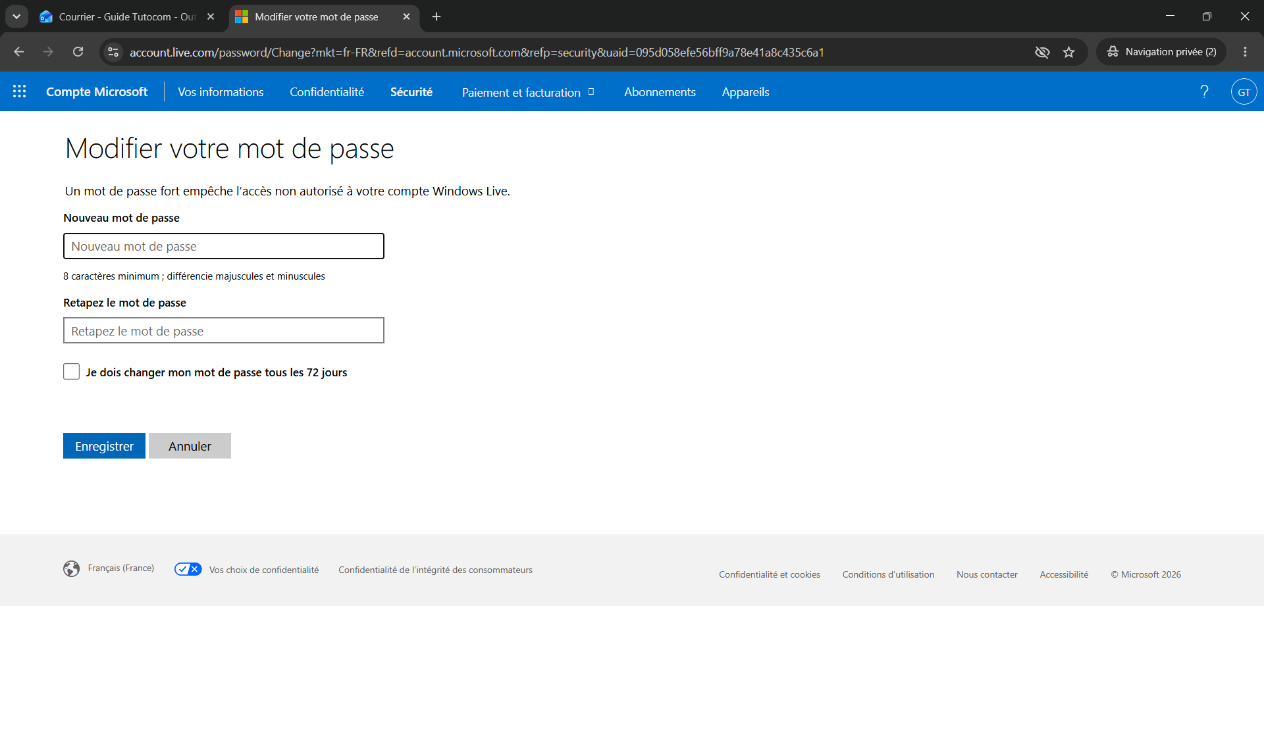Close the Courrier Outlook tab
This screenshot has width=1264, height=750.
click(211, 16)
